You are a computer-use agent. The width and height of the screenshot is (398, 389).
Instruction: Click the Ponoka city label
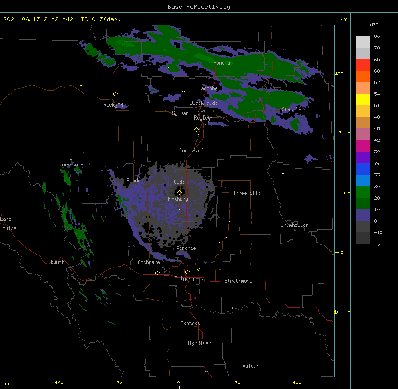[222, 63]
